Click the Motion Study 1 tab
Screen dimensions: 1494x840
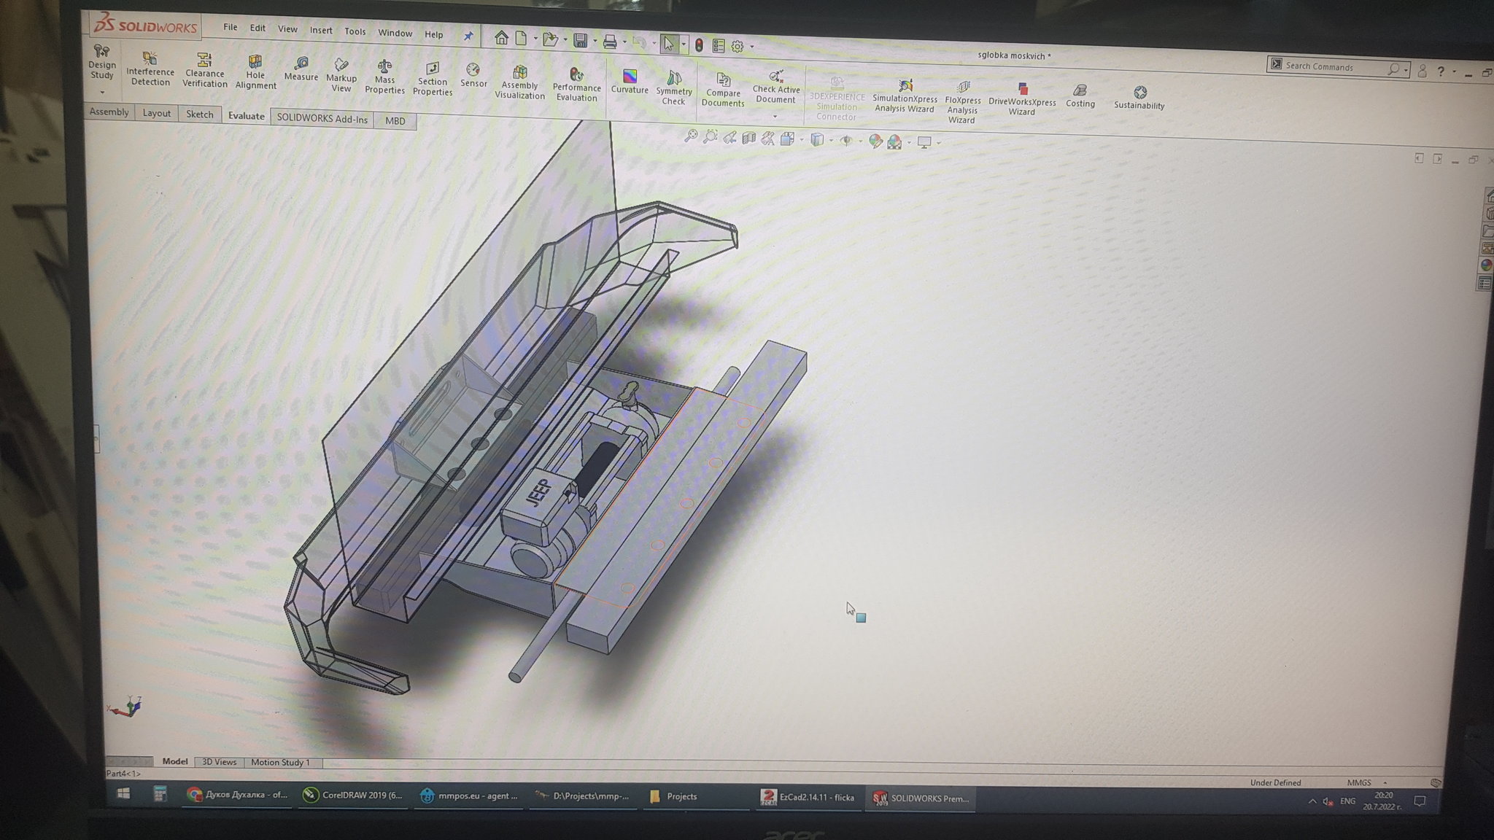tap(280, 762)
